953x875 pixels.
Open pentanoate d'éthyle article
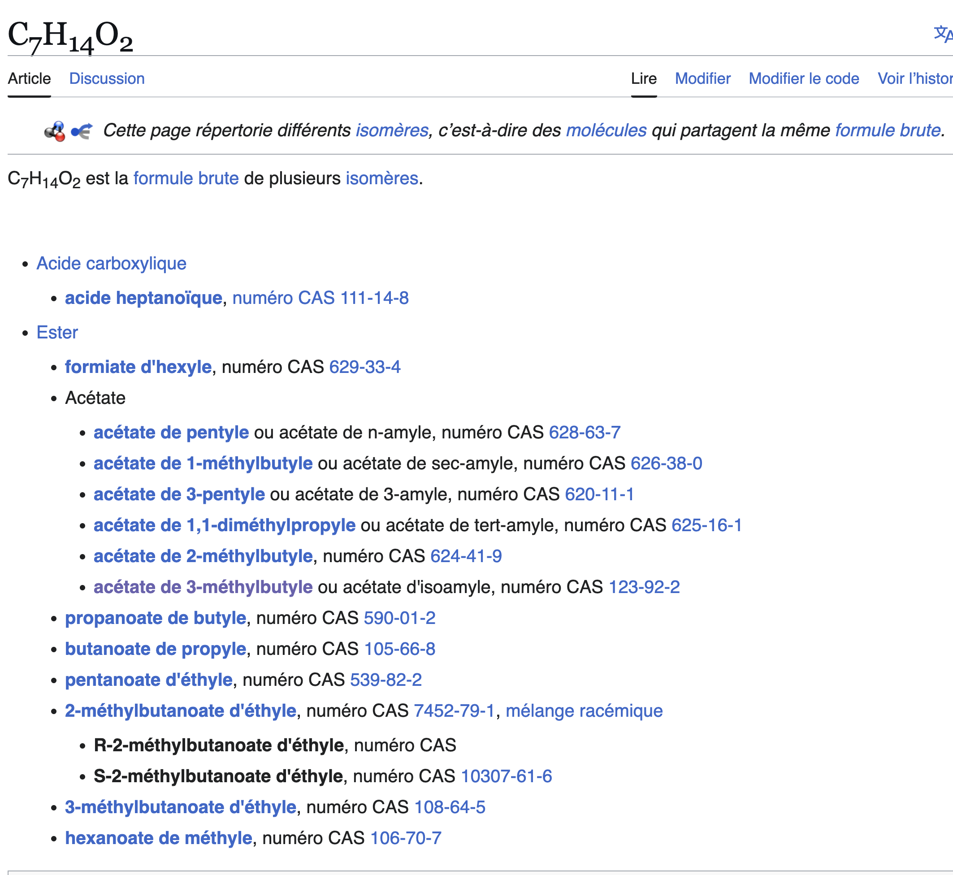(x=149, y=680)
